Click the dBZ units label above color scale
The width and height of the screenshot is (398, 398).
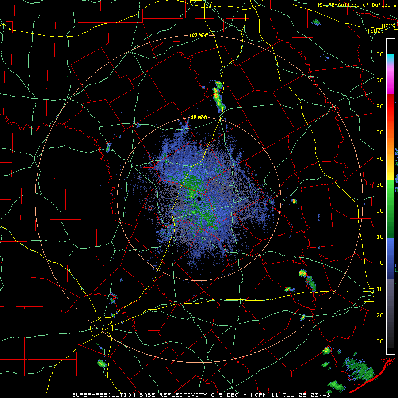(x=375, y=31)
